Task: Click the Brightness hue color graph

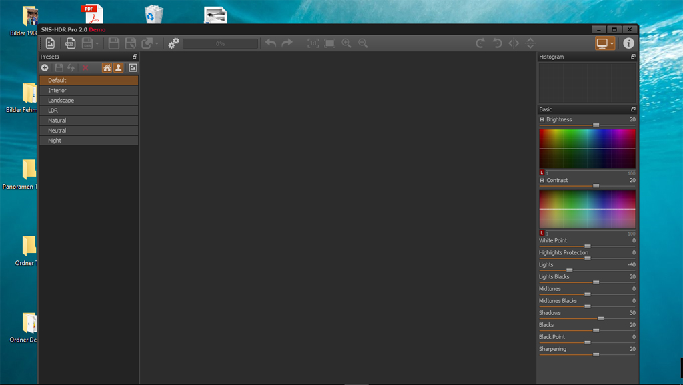Action: (x=587, y=149)
